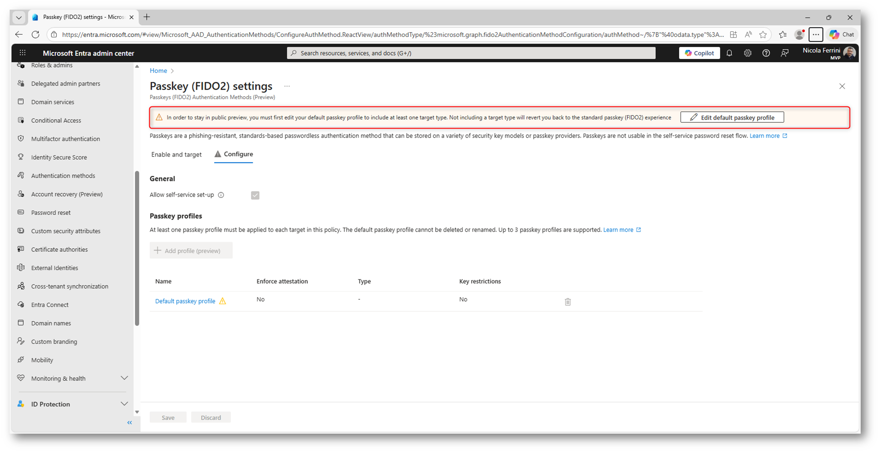Click the Search resources input field

tap(471, 53)
